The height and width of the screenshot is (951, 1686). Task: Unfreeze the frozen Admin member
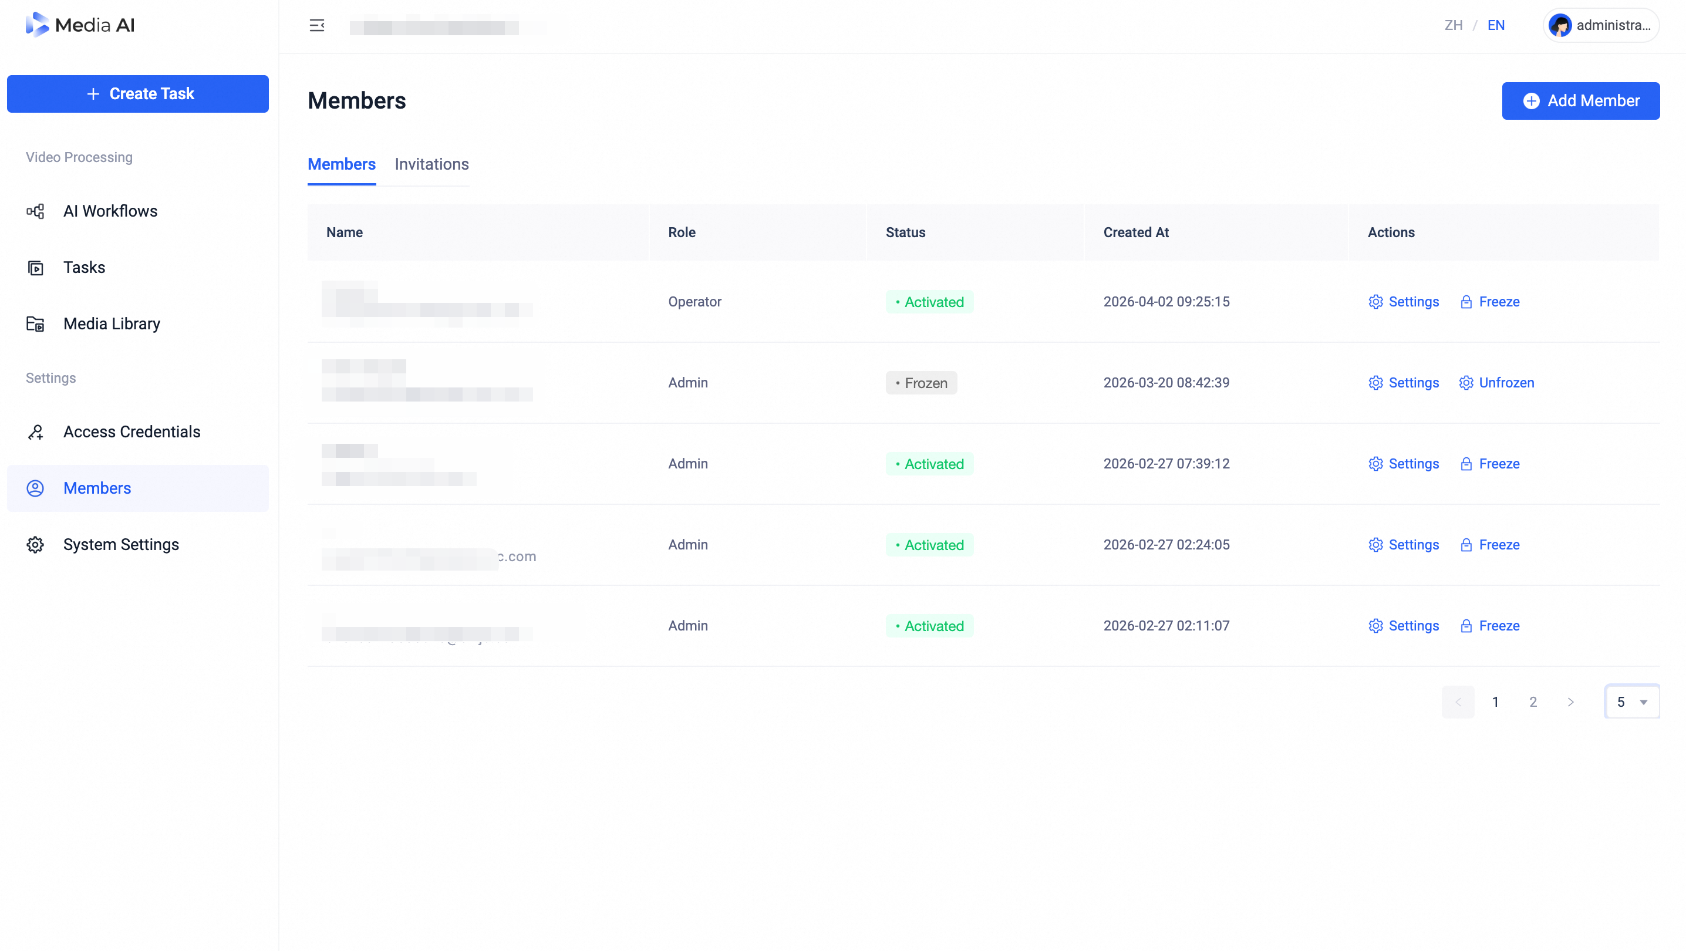point(1496,383)
